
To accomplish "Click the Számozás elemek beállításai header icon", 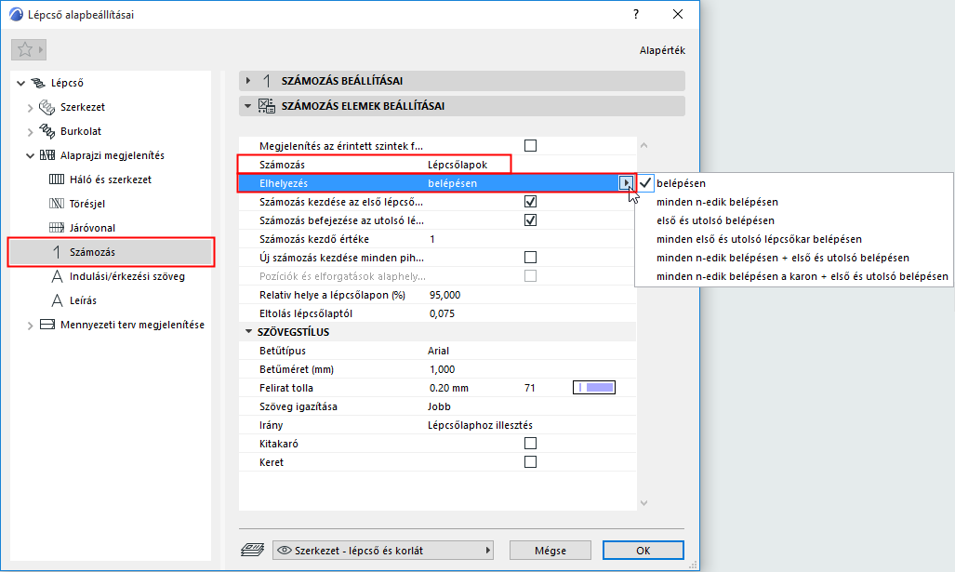I will [267, 106].
